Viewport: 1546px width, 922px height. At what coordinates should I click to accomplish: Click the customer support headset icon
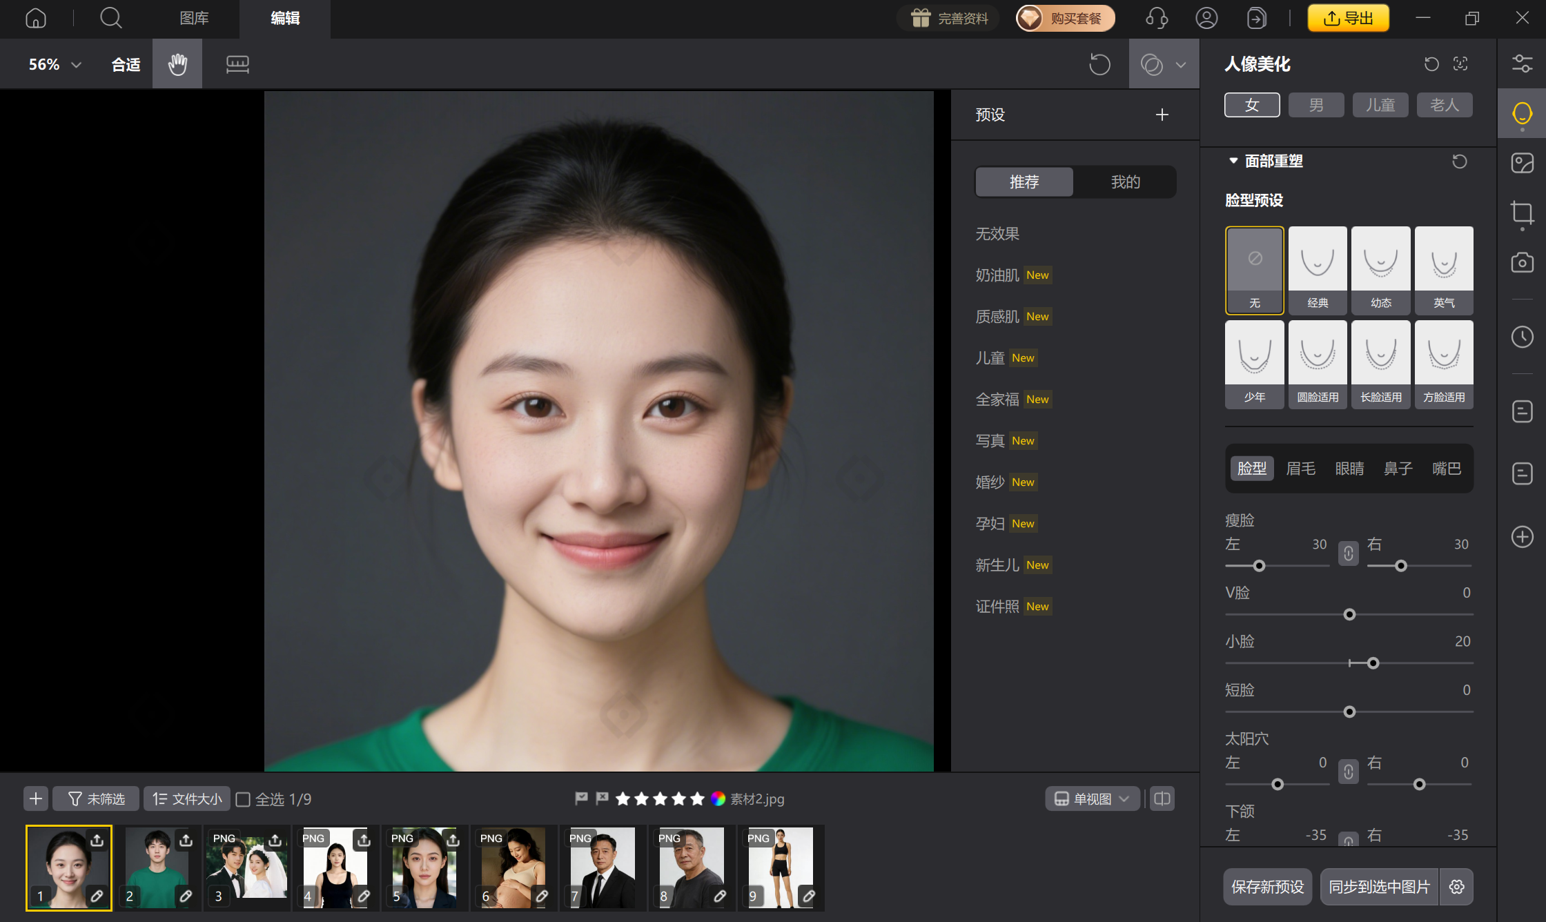click(x=1157, y=19)
